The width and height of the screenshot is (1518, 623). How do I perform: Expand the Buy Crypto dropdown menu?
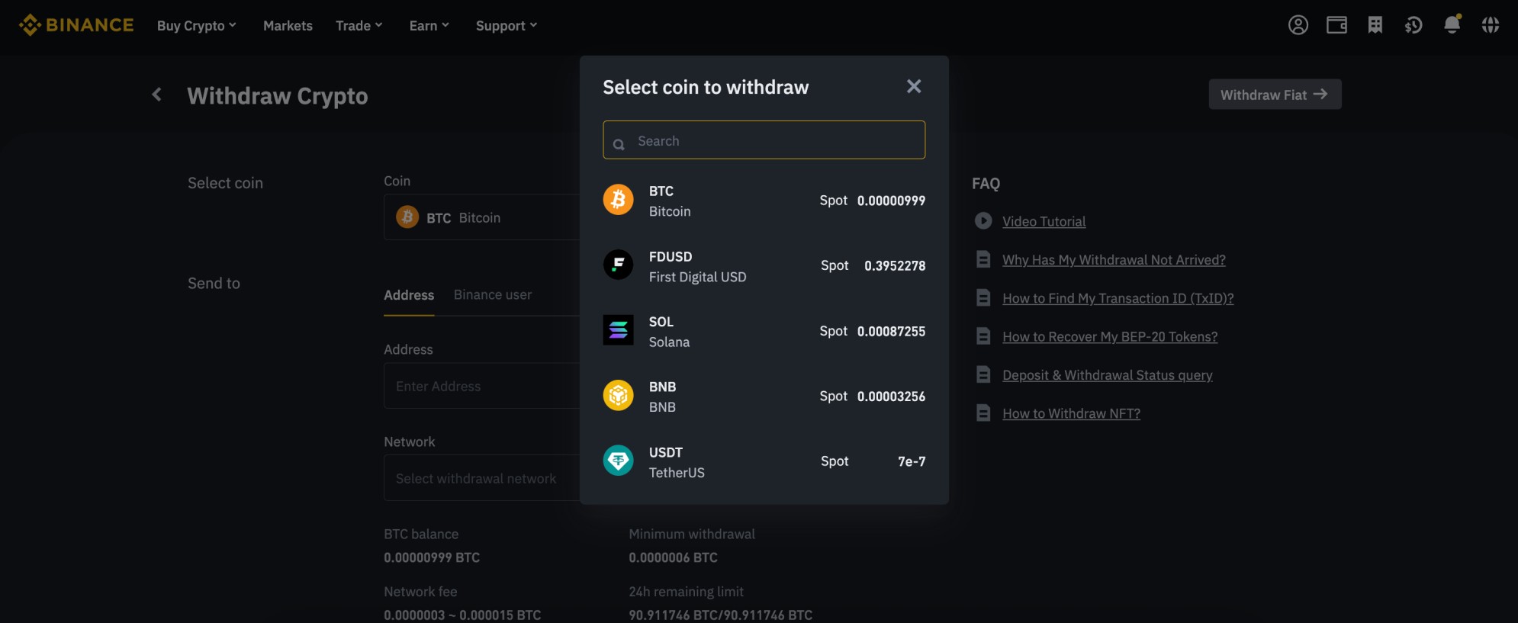pyautogui.click(x=196, y=26)
